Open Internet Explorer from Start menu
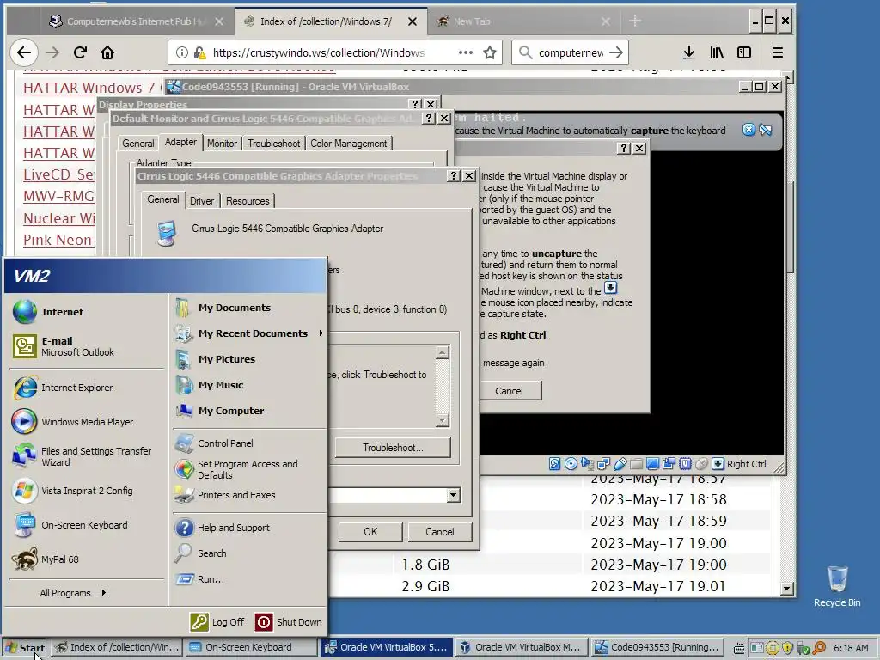 [87, 388]
